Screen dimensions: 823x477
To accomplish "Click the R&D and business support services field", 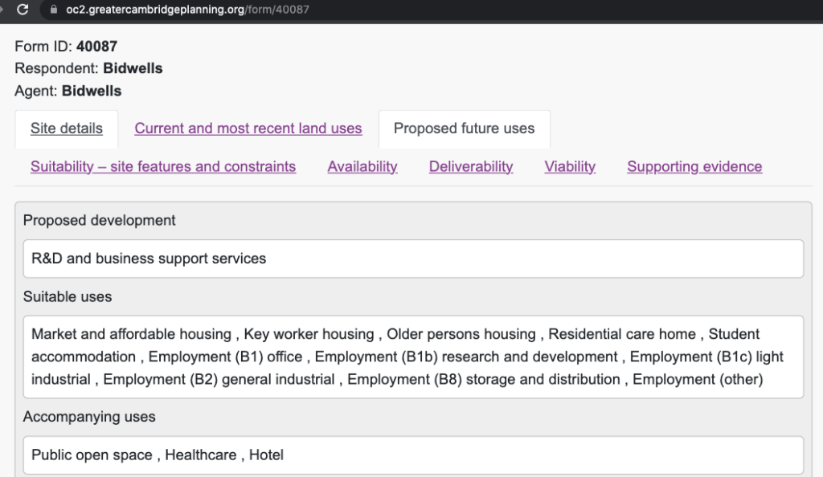I will [413, 259].
